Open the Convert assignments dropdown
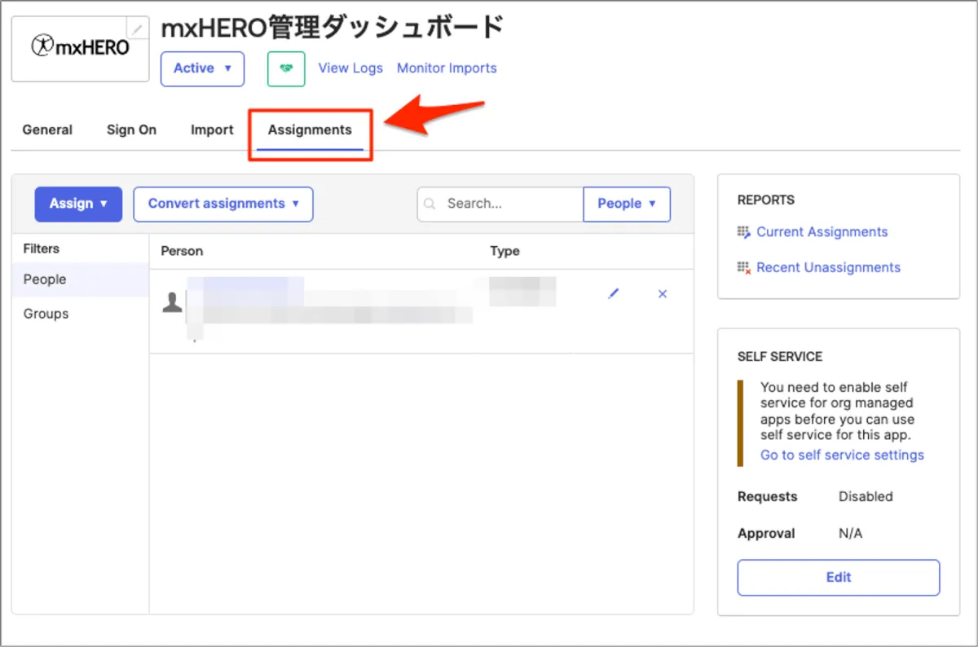The height and width of the screenshot is (647, 978). [x=223, y=204]
